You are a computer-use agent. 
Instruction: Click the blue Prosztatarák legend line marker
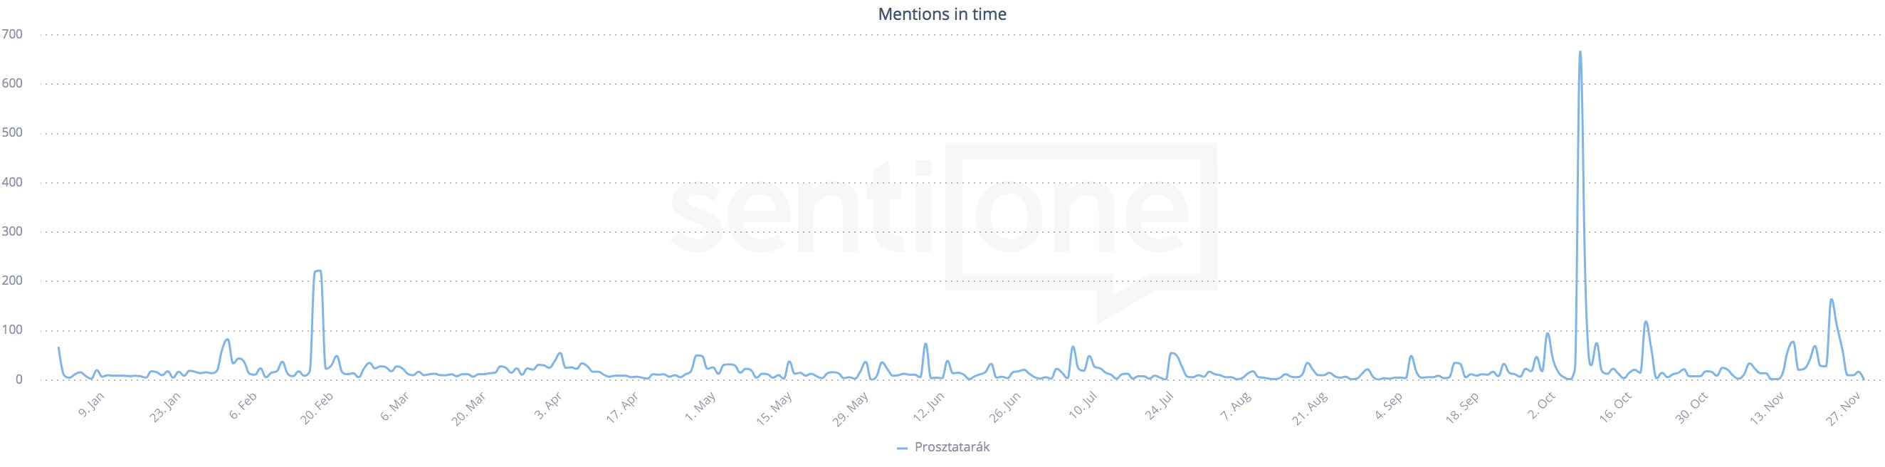click(x=901, y=448)
